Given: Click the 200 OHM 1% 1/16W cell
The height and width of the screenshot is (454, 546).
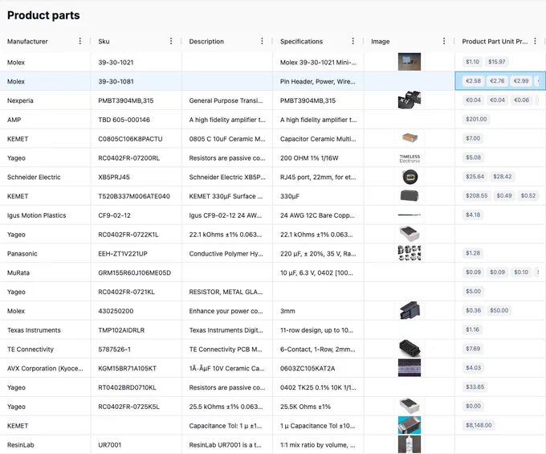Looking at the screenshot, I should click(x=318, y=157).
